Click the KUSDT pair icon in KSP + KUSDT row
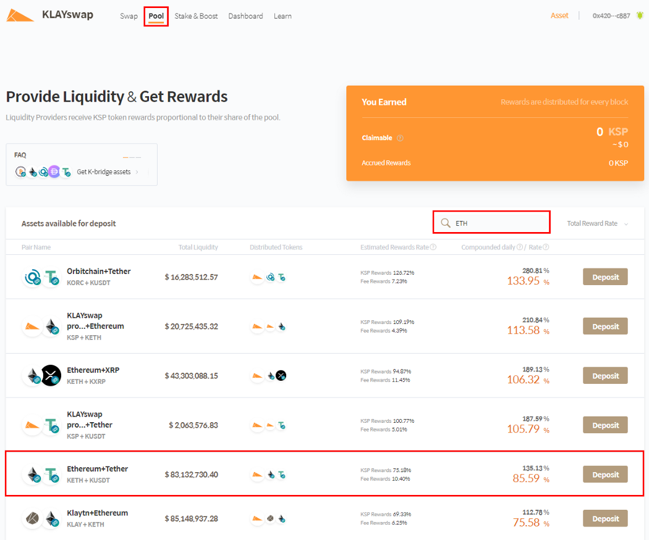 click(x=51, y=425)
